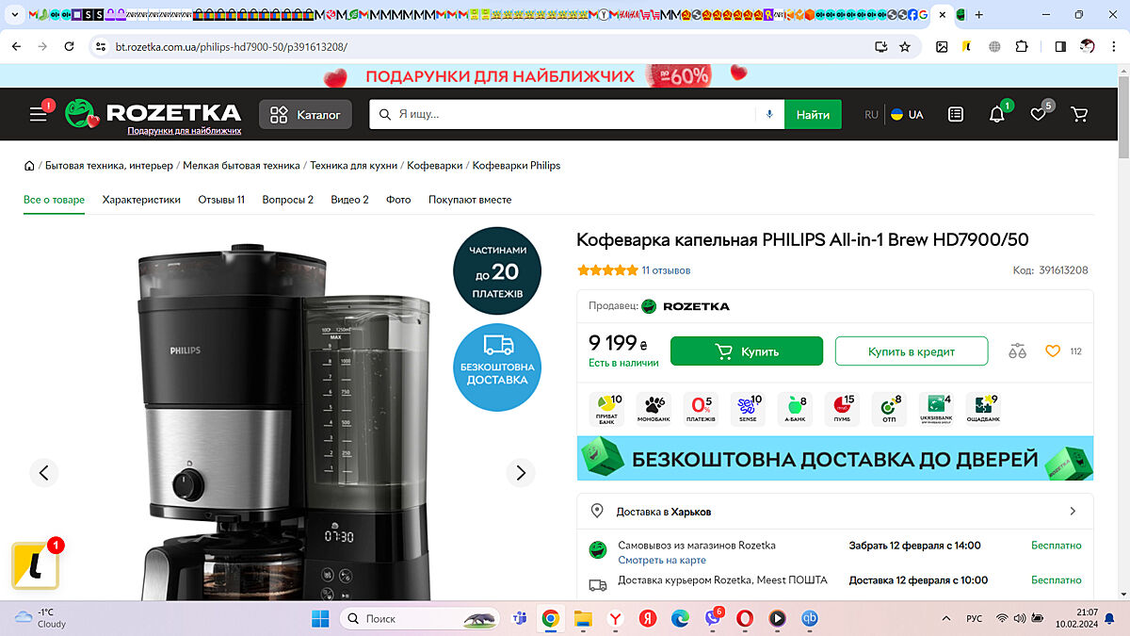1130x636 pixels.
Task: Click the Смотреть на карте link
Action: tap(661, 561)
